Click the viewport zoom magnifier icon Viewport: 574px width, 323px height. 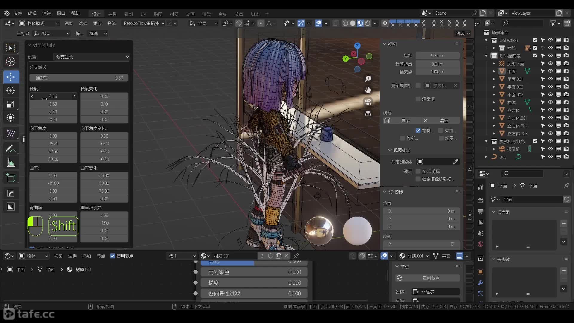(368, 79)
